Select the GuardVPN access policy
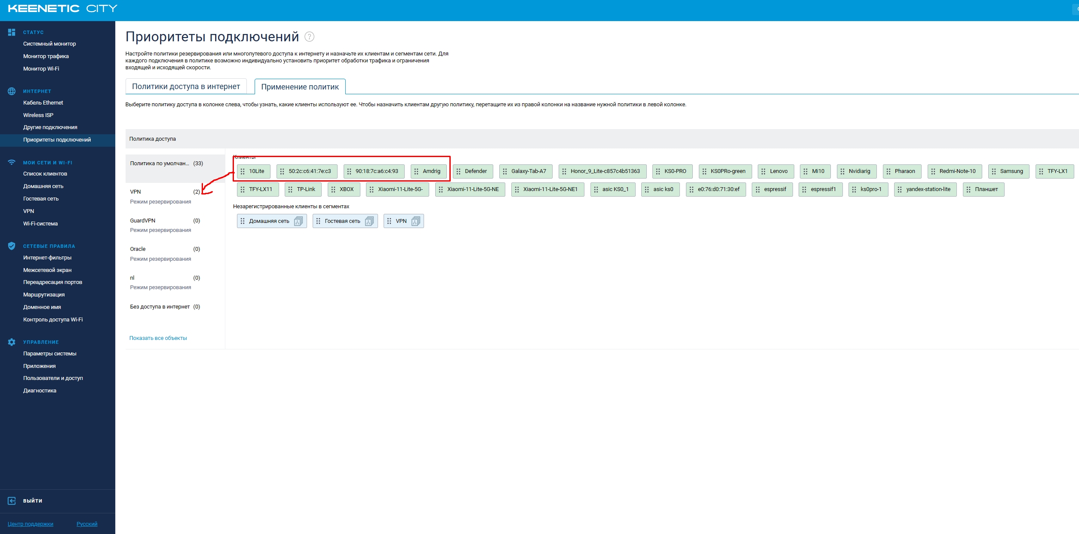The image size is (1079, 534). [x=143, y=221]
